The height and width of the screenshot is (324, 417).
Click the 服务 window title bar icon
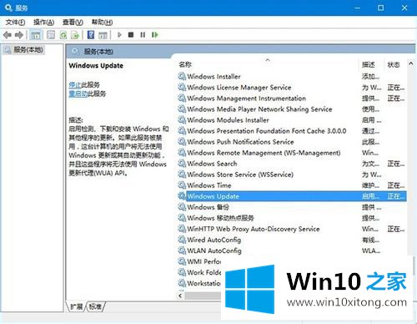8,8
